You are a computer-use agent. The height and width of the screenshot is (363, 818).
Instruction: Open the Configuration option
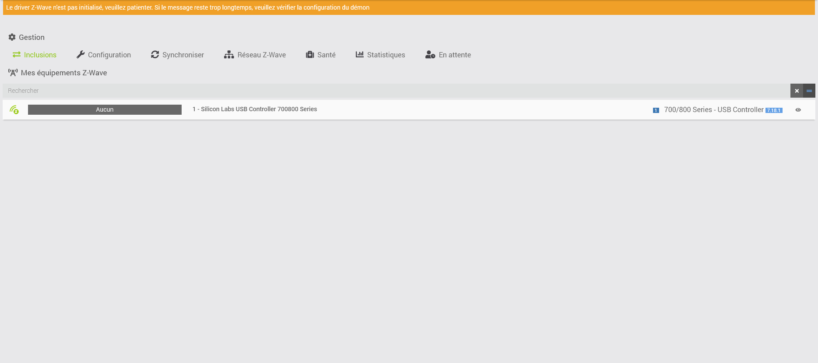coord(104,55)
